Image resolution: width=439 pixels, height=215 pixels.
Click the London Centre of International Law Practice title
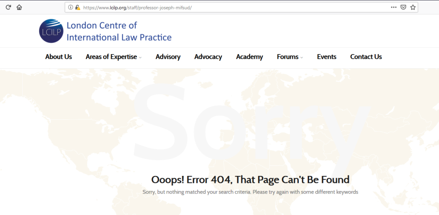tap(119, 31)
